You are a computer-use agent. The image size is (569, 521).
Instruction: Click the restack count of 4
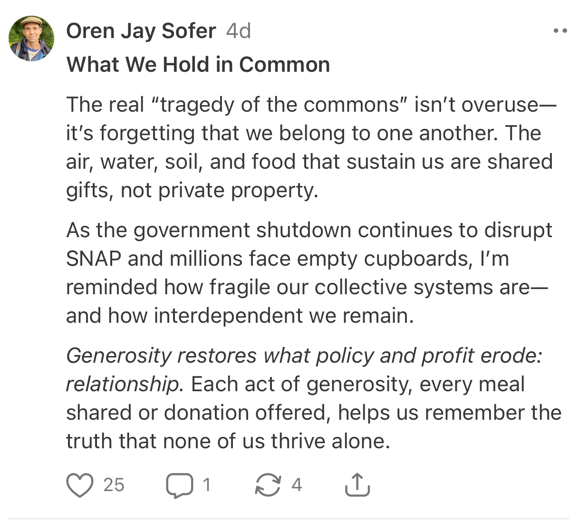(297, 485)
